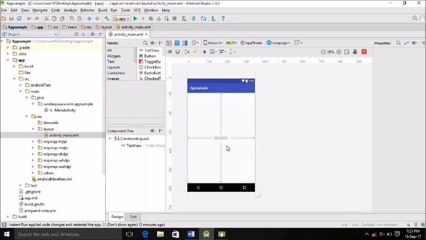Toggle Show Constraints eye icon
Viewport: 426px width, 240px height.
point(170,52)
